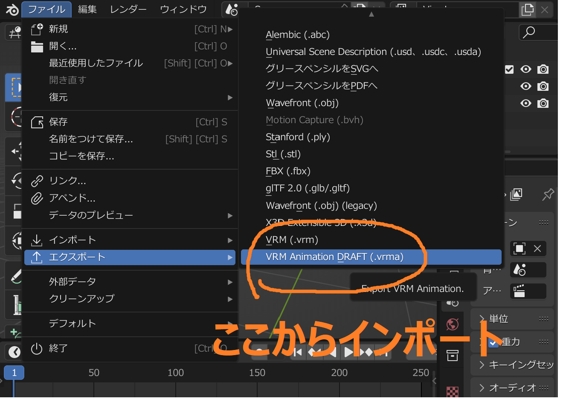Viewport: 563px width, 399px height.
Task: Export as glTF 2.0 (.glb/.gltf)
Action: pos(371,188)
